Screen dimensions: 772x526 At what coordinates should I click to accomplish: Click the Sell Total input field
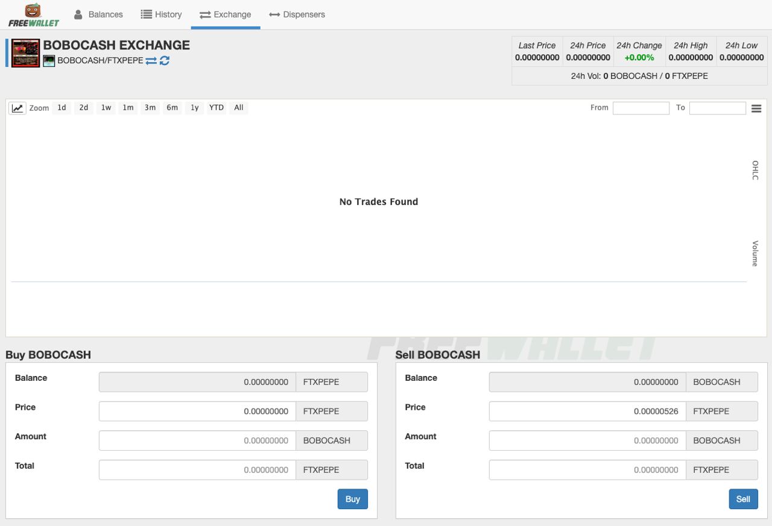[587, 470]
